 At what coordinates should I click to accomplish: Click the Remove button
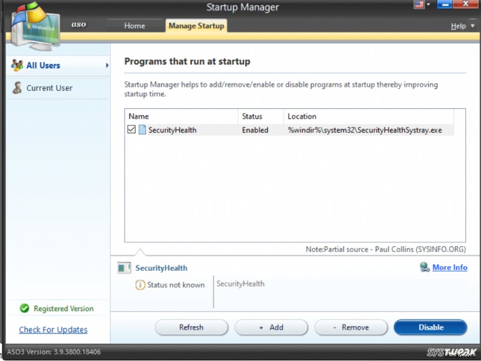pyautogui.click(x=351, y=327)
